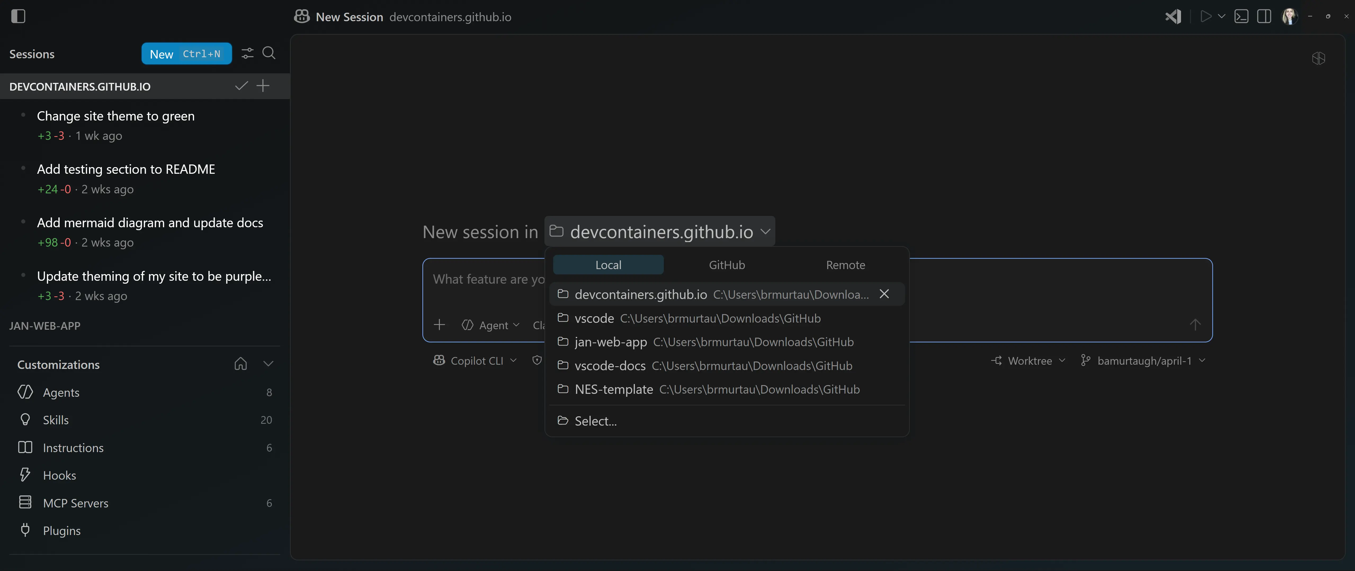Screen dimensions: 1355x571
Task: Select NES-template folder entry
Action: (727, 389)
